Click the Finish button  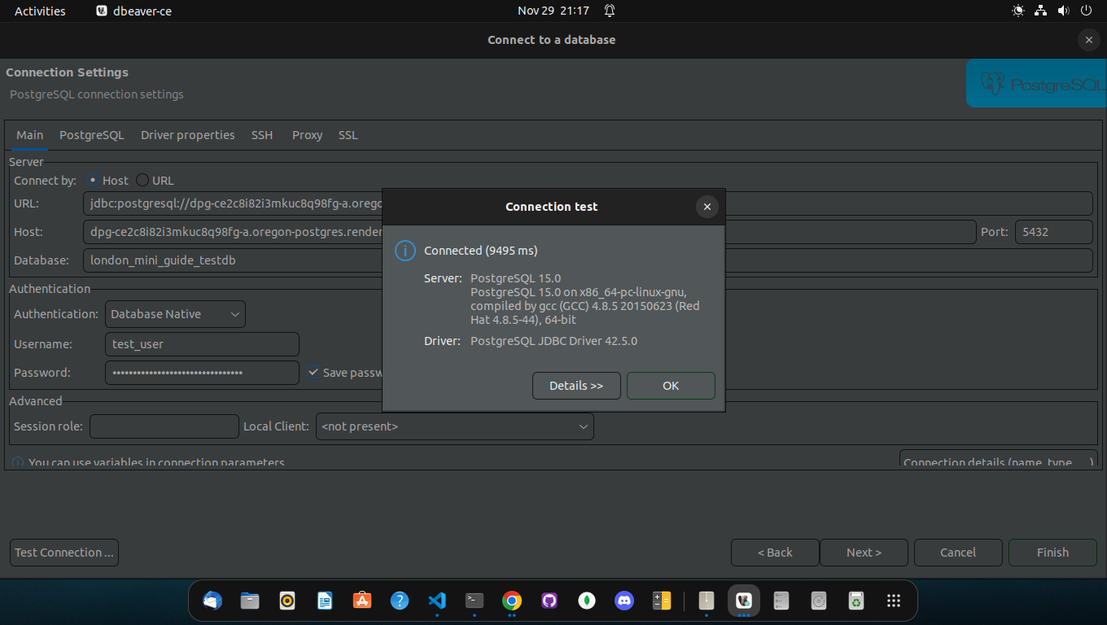(x=1052, y=553)
